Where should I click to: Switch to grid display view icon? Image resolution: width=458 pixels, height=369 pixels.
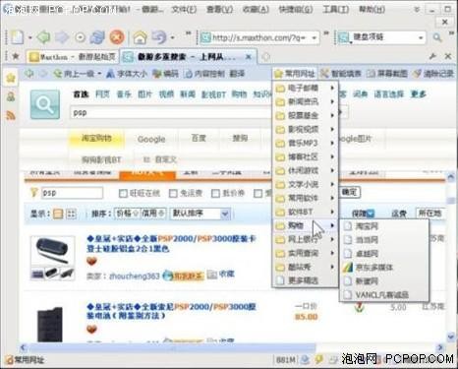pyautogui.click(x=71, y=215)
